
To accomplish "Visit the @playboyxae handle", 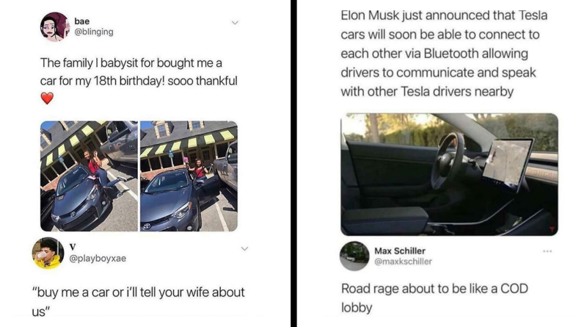I will coord(98,258).
